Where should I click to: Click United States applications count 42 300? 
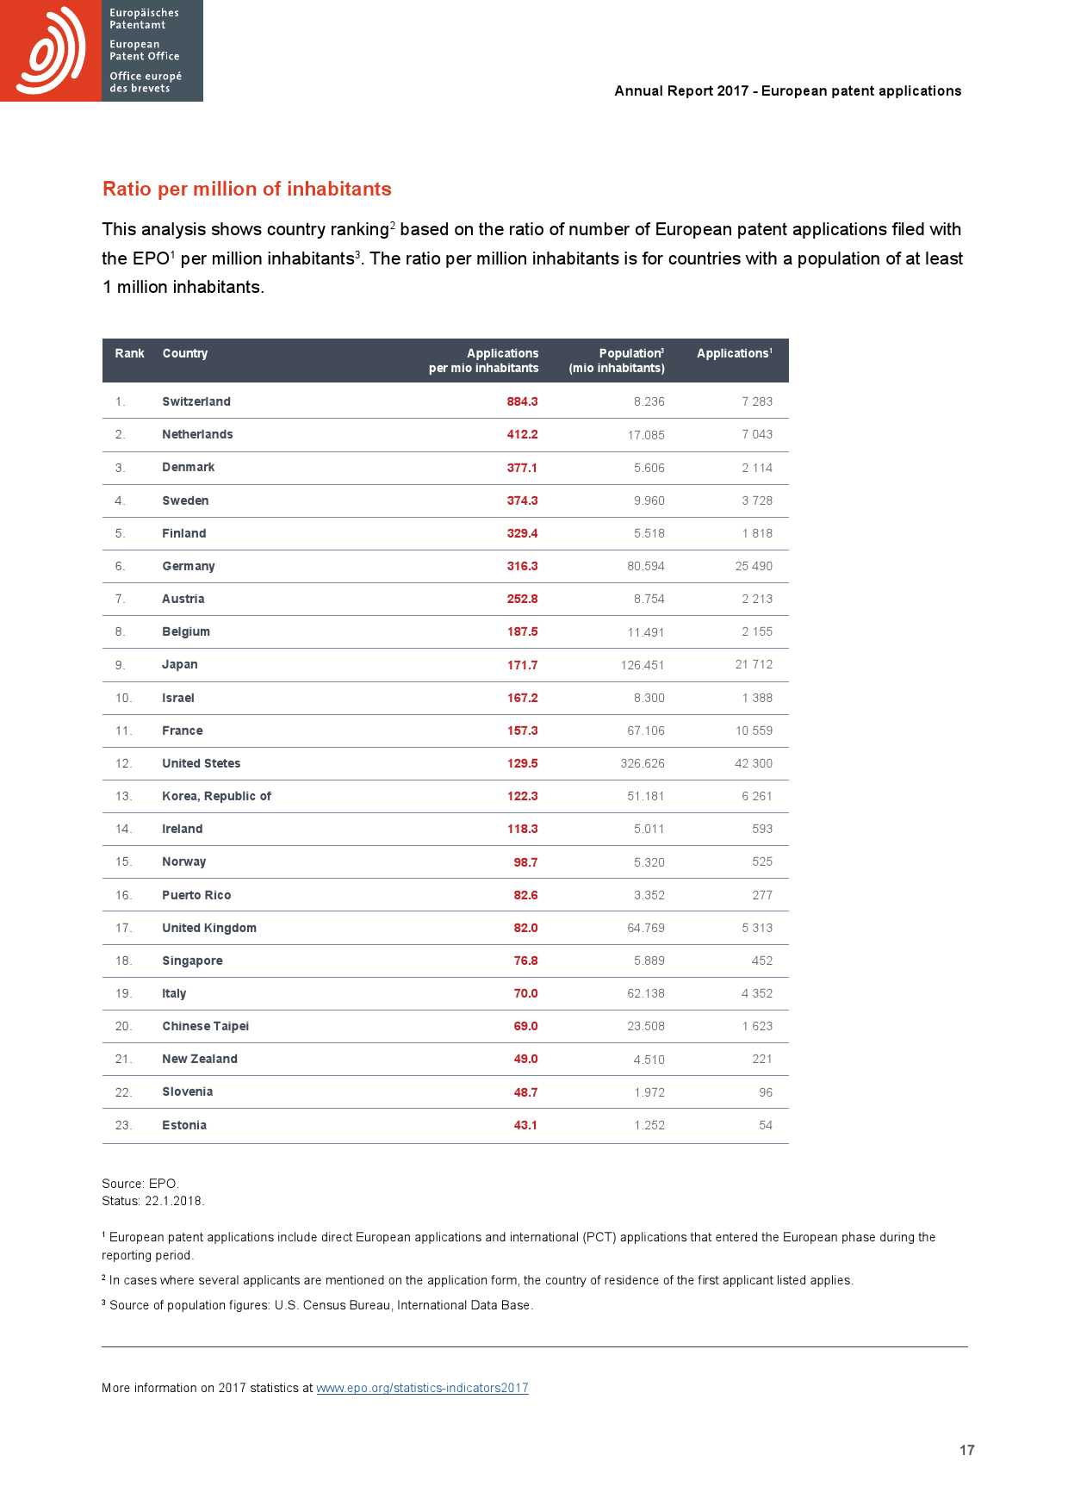754,763
